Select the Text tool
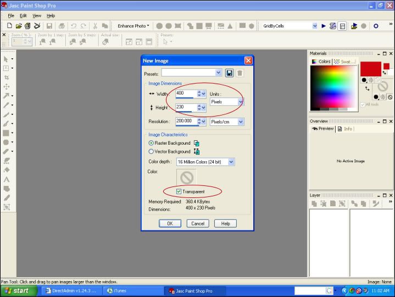Image resolution: width=395 pixels, height=297 pixels. tap(6, 179)
